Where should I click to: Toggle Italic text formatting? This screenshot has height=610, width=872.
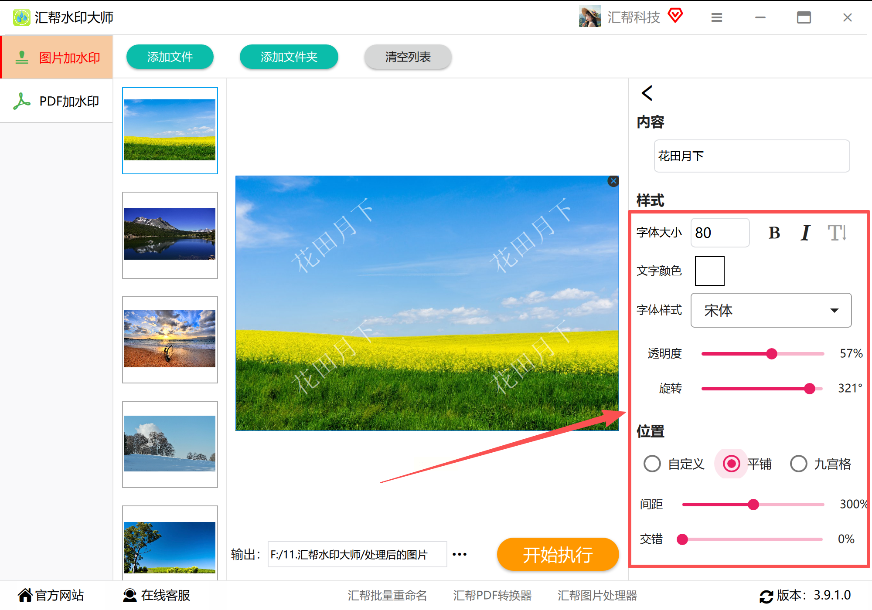click(x=805, y=233)
